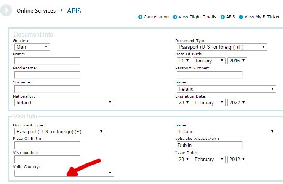Open the Issue Date year dropdown showing 2012
The width and height of the screenshot is (283, 184).
237,159
